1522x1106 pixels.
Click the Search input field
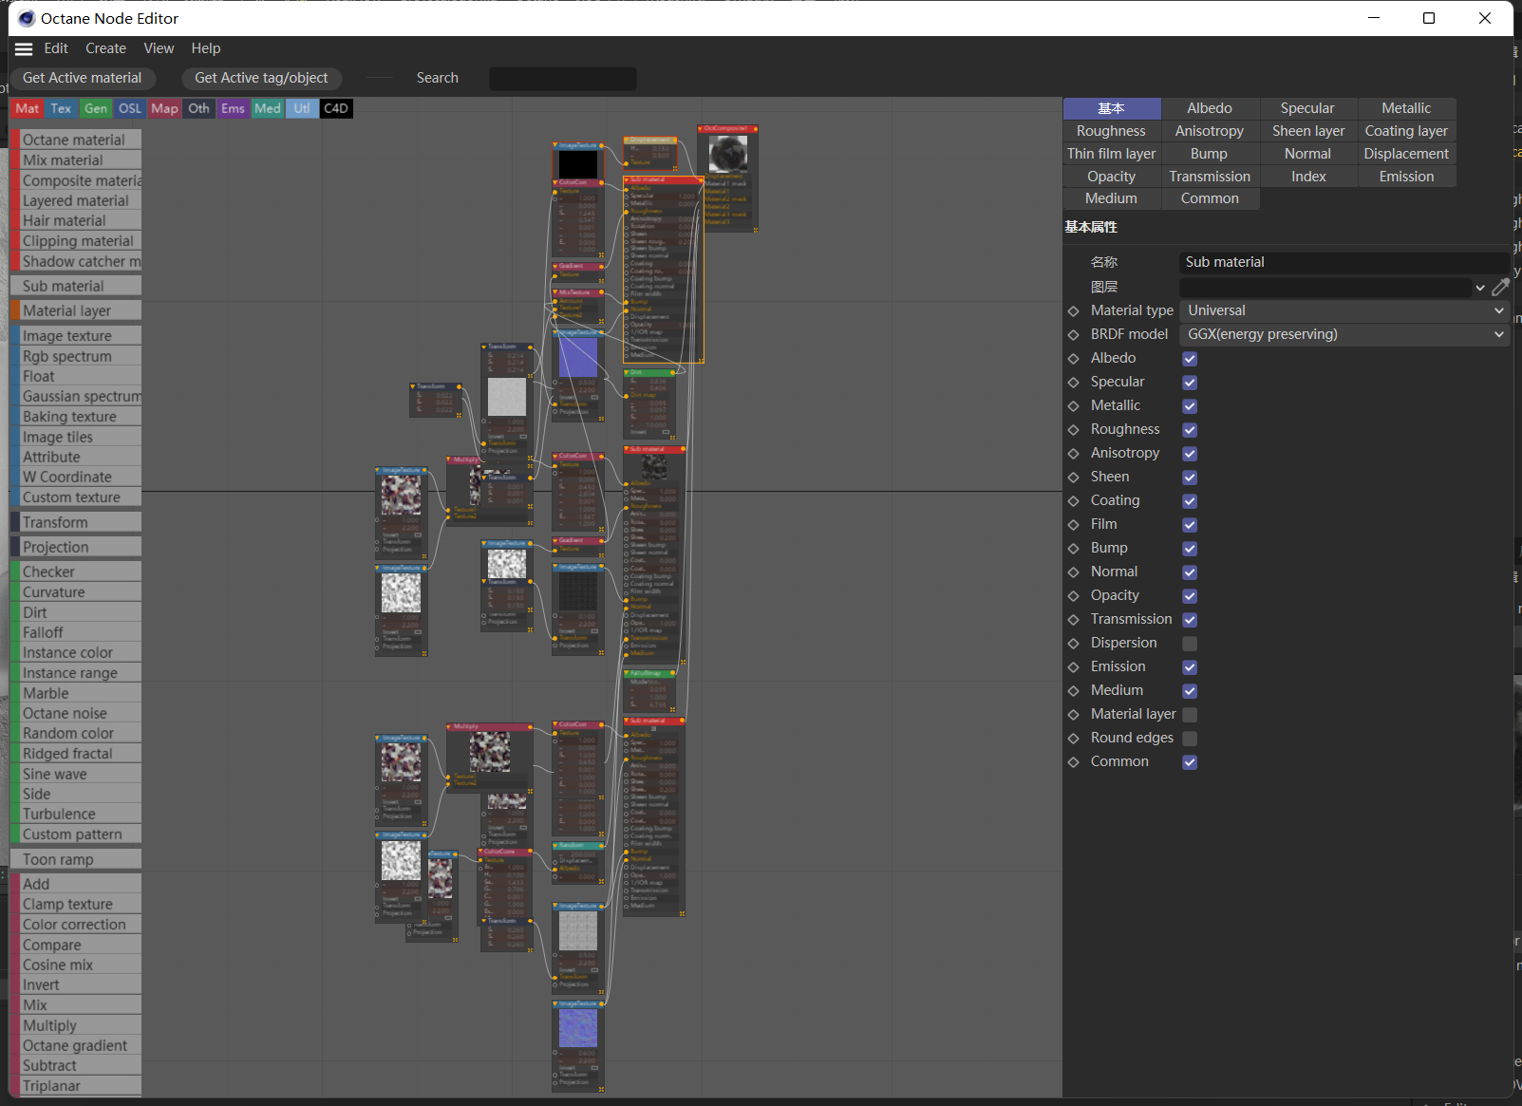[x=562, y=79]
